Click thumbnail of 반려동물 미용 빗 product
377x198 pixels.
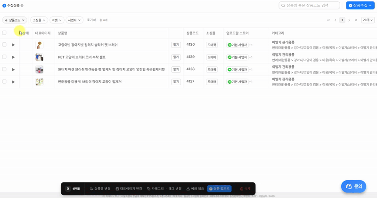coord(40,82)
